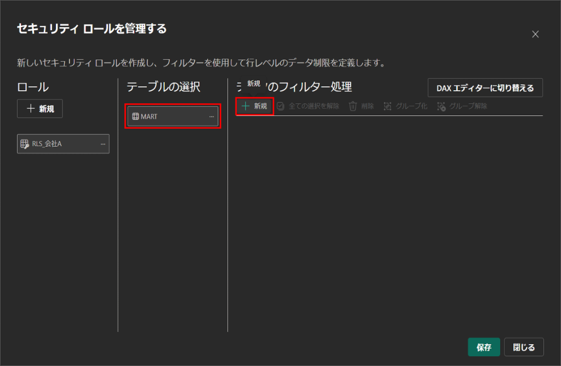Click the table grid icon beside MART

click(x=135, y=117)
